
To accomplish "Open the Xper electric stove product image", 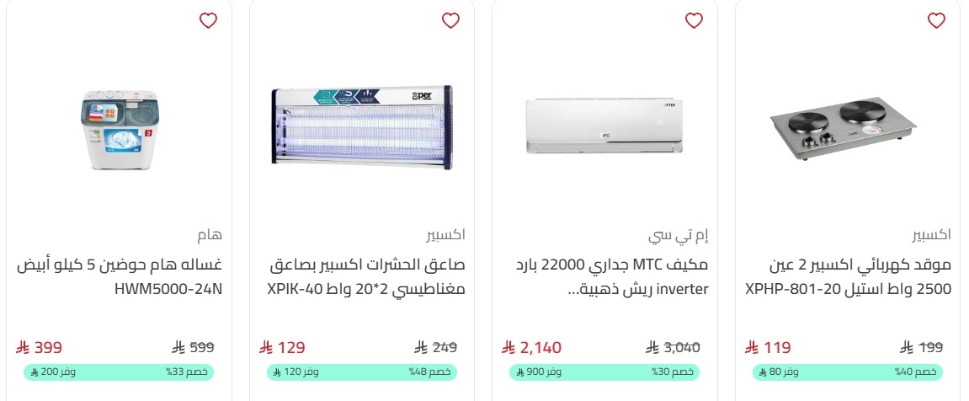I will click(x=844, y=128).
